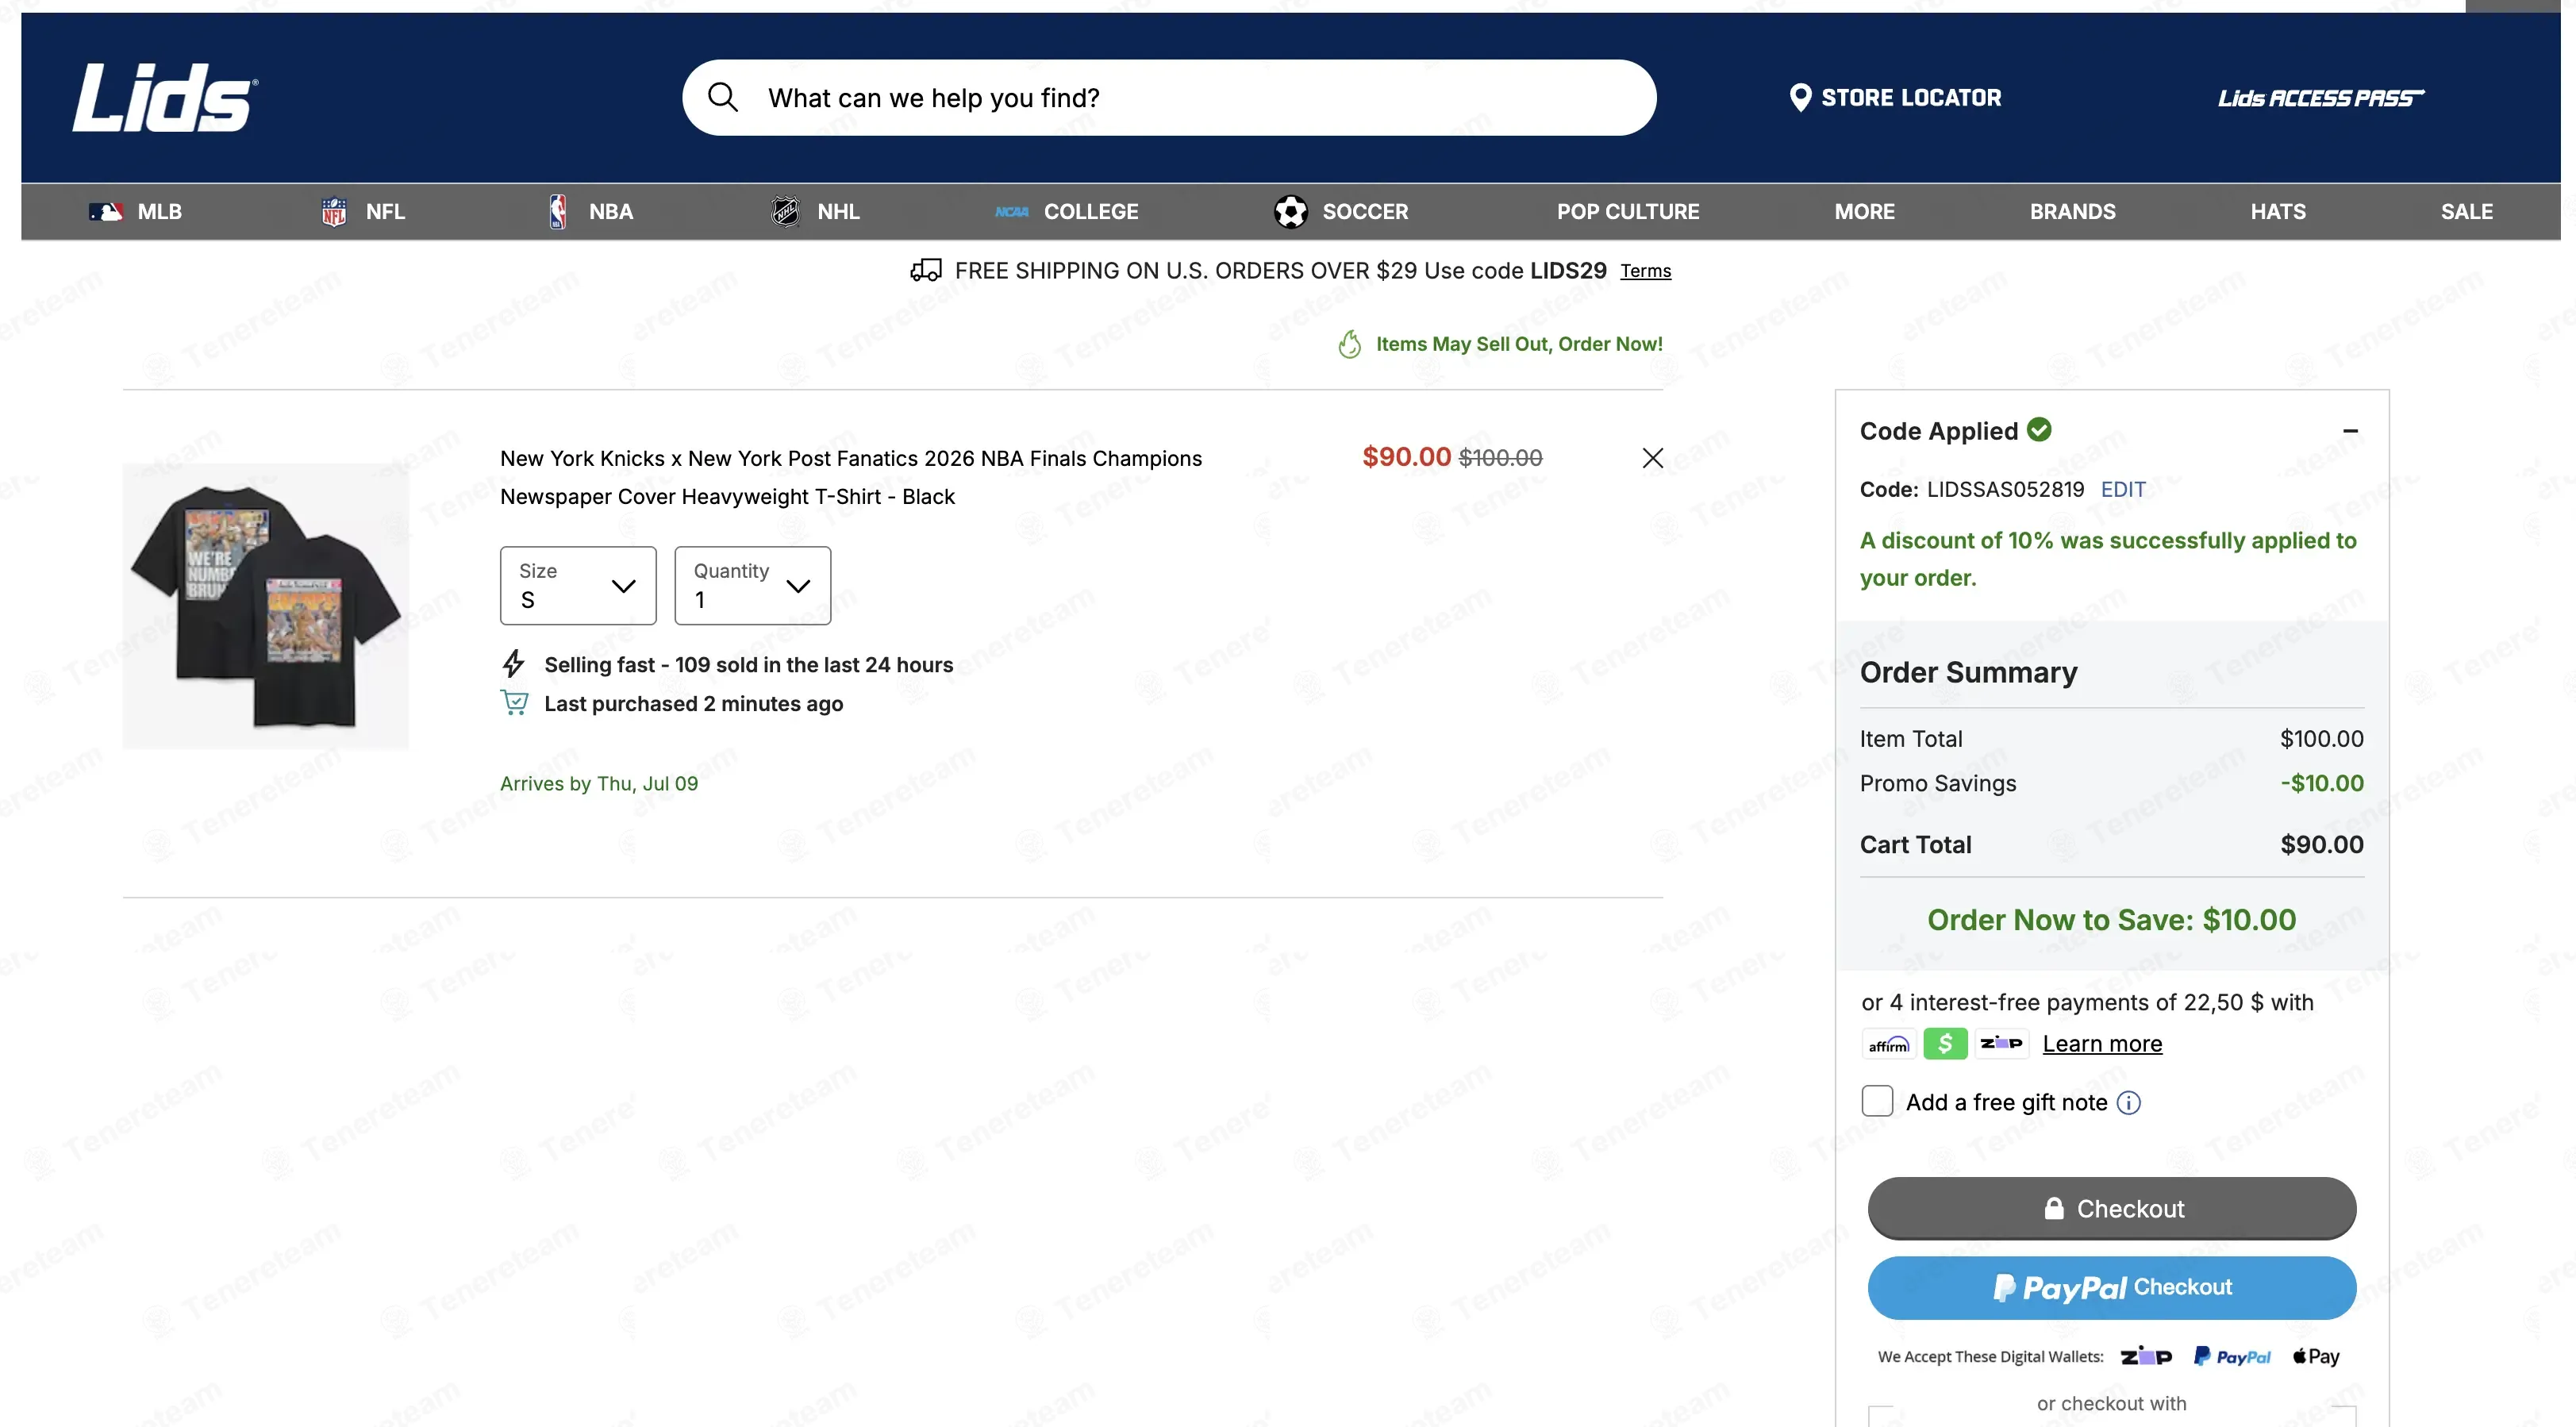Open Lids Access Pass

click(x=2320, y=98)
